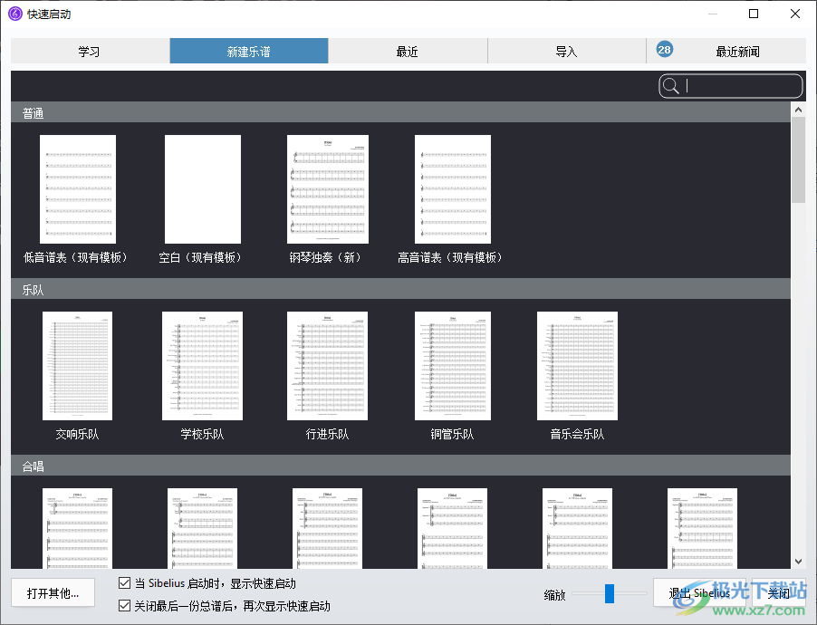The width and height of the screenshot is (817, 625).
Task: Open the 导入 tab
Action: [566, 51]
